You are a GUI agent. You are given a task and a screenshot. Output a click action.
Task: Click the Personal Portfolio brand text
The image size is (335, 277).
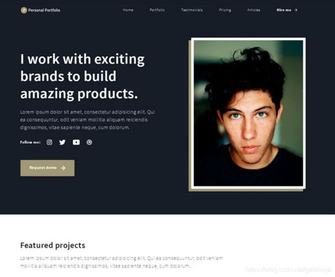point(44,10)
